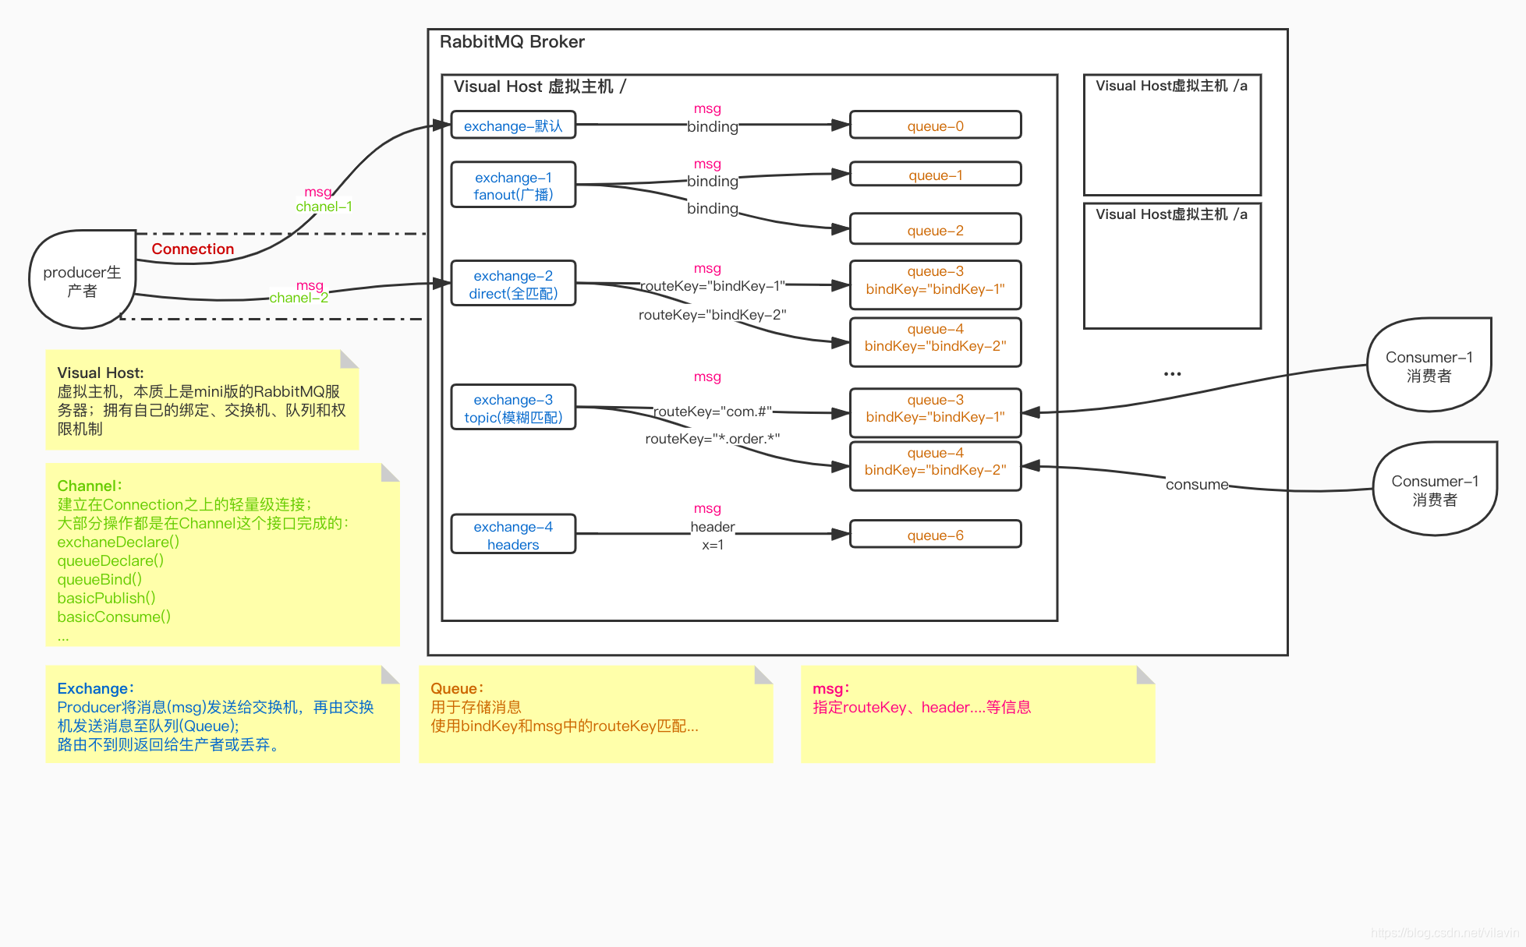The height and width of the screenshot is (947, 1526).
Task: Select the queueDeclare() line
Action: click(111, 560)
